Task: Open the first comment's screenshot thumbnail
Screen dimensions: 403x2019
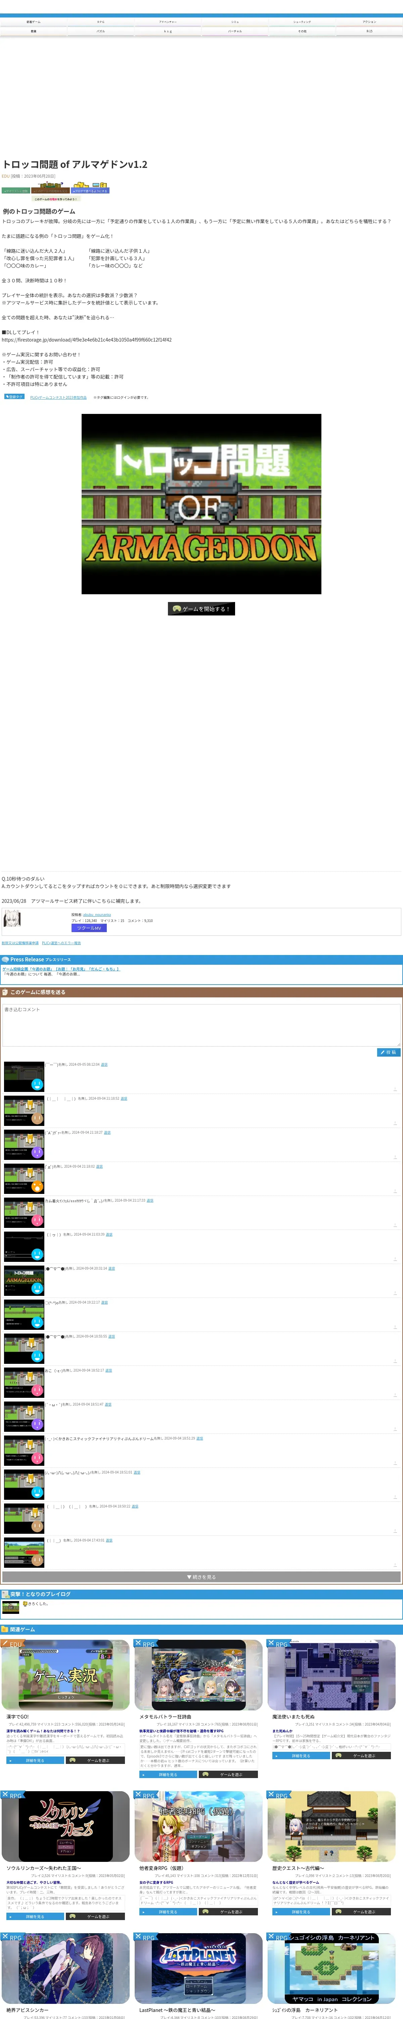Action: pos(24,1077)
